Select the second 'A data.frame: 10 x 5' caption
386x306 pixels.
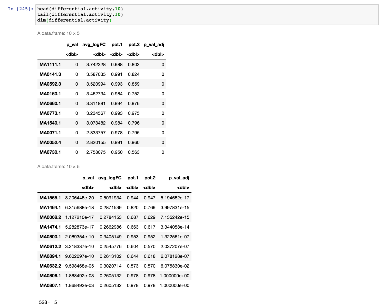(59, 166)
